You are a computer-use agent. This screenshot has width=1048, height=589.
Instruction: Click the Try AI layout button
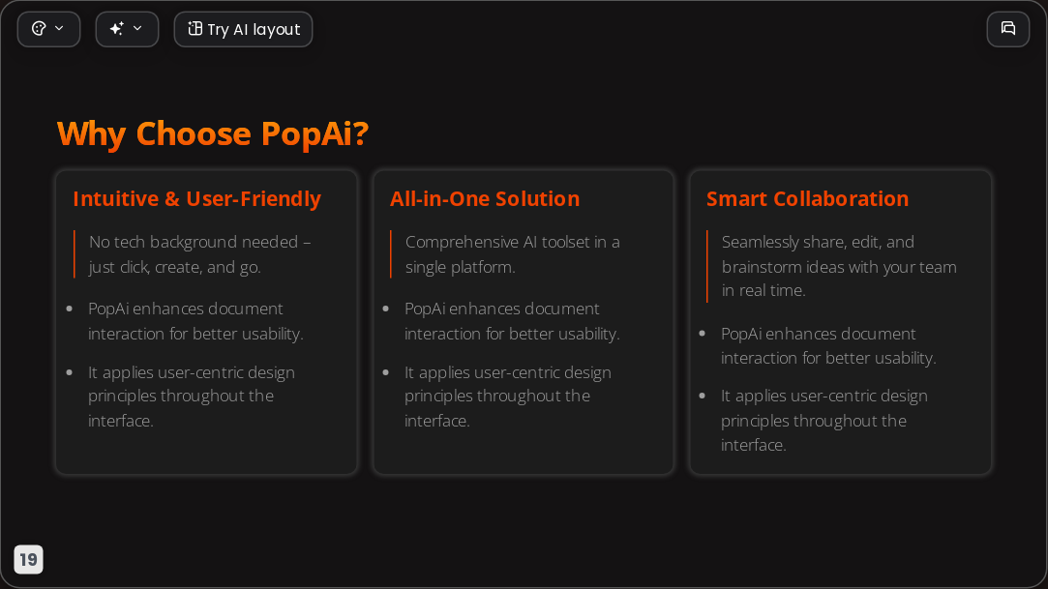coord(243,29)
